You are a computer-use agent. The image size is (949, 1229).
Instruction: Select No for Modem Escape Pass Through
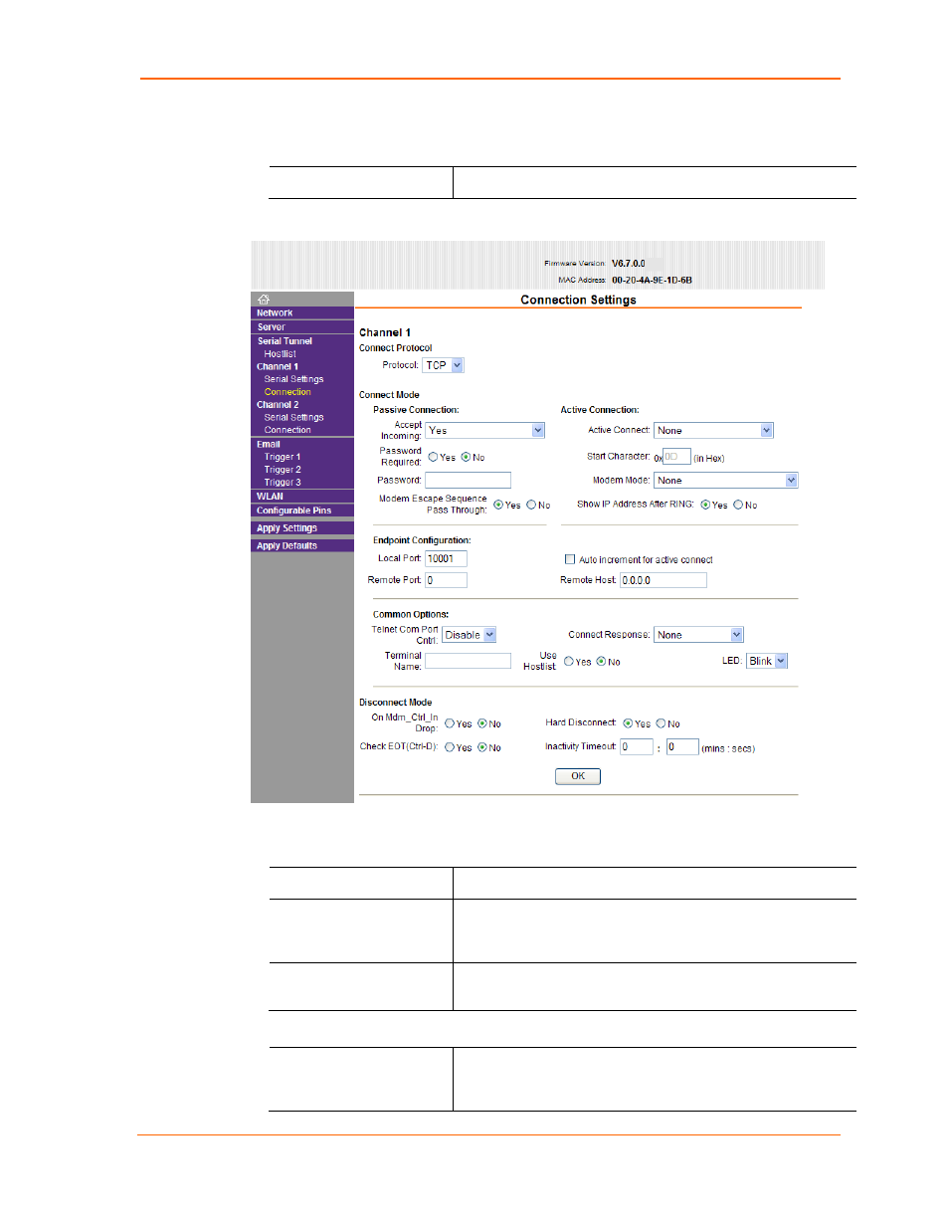click(531, 506)
